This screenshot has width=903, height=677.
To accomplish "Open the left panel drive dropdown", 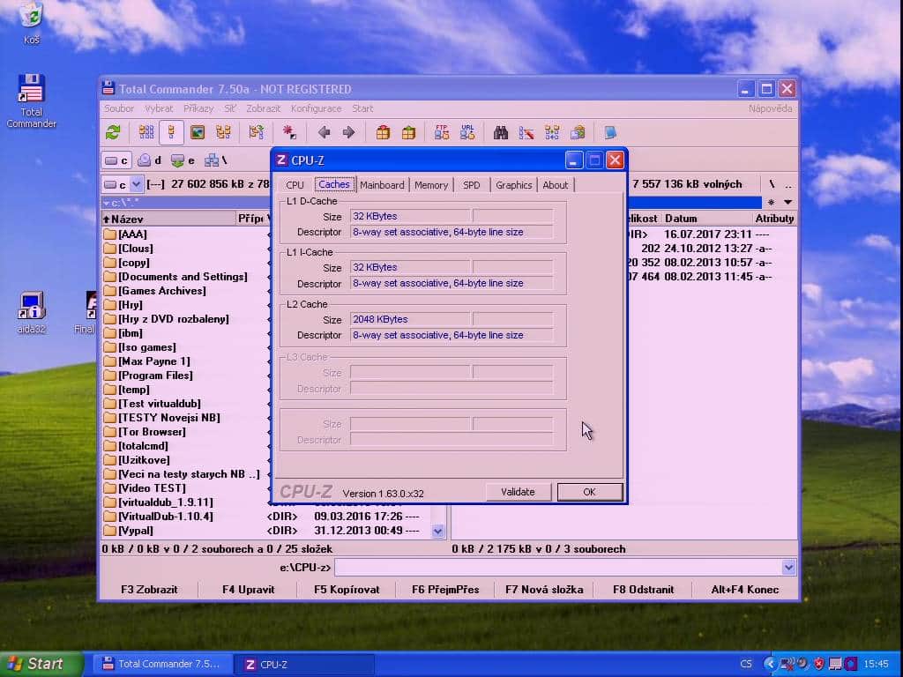I will point(136,184).
